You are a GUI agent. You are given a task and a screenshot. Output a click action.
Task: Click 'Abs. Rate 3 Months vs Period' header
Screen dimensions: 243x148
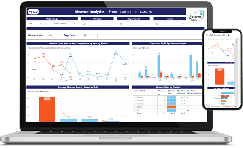tap(194, 92)
